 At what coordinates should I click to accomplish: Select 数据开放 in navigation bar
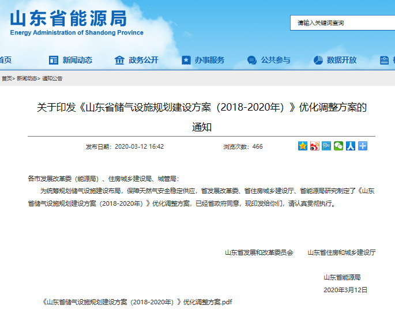tap(341, 60)
